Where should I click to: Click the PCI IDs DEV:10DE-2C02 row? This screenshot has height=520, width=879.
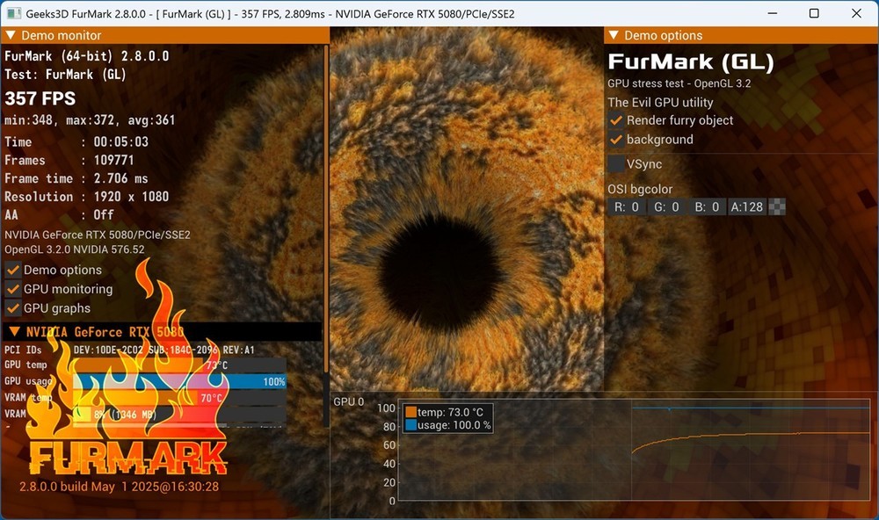click(129, 350)
